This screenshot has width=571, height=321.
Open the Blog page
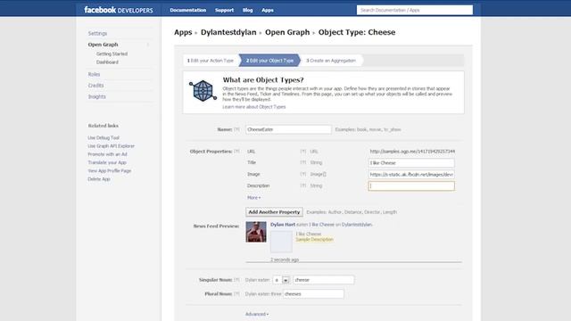pyautogui.click(x=248, y=10)
